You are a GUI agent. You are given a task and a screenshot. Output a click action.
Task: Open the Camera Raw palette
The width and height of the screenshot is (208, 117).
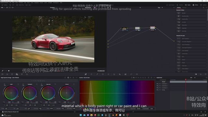2,74
